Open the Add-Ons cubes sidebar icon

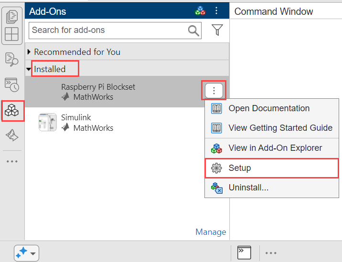[12, 110]
